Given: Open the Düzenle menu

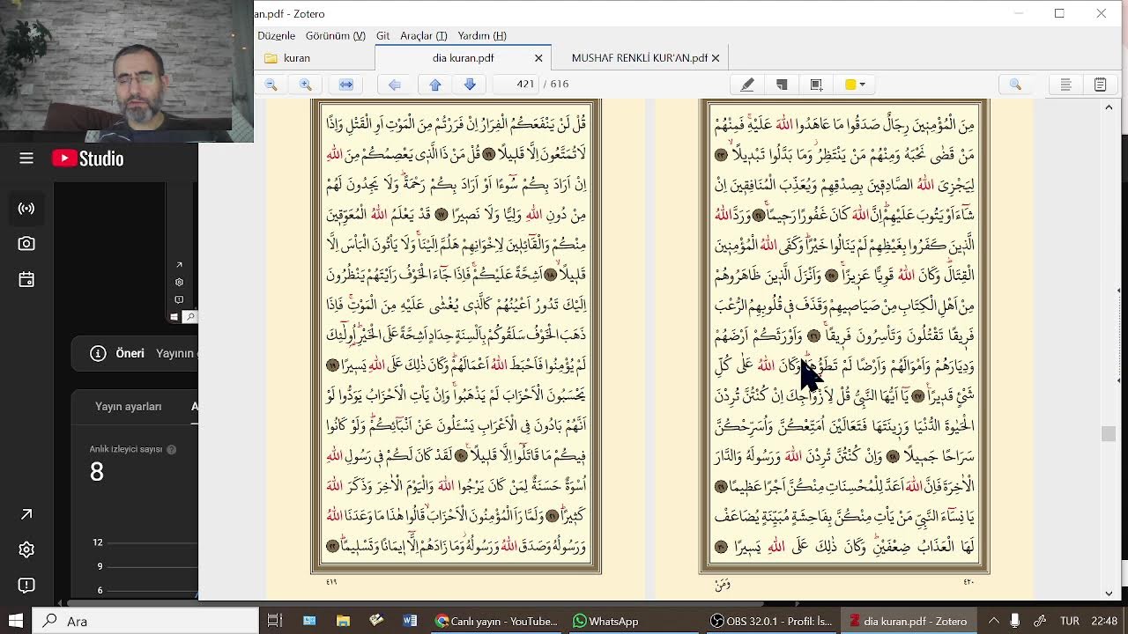Looking at the screenshot, I should point(276,36).
